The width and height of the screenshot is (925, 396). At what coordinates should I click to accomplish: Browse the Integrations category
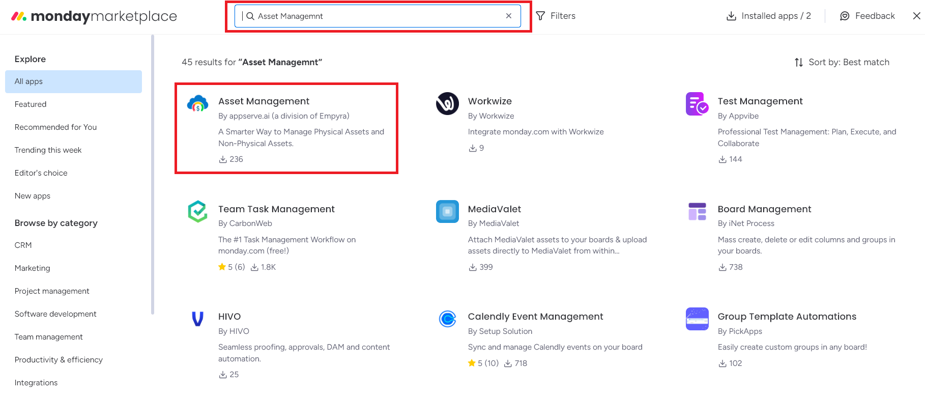coord(36,383)
